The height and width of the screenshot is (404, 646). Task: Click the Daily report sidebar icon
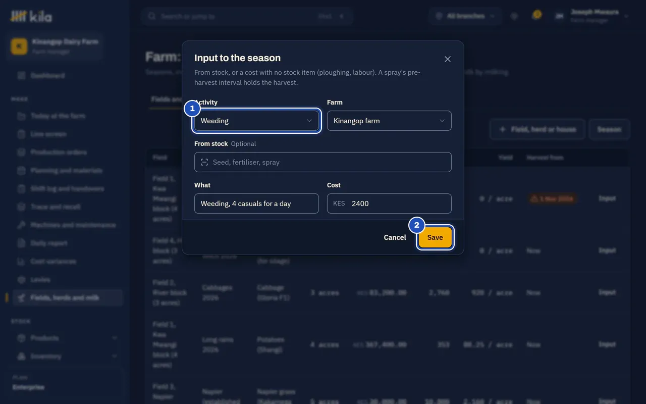(21, 243)
